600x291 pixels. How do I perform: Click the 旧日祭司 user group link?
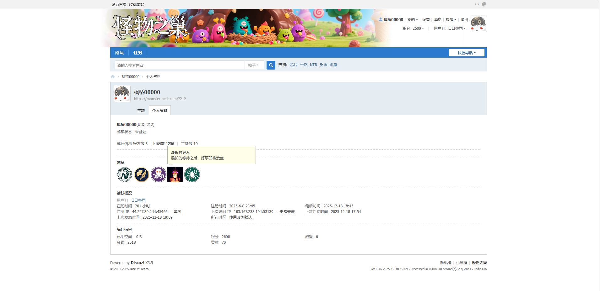click(138, 200)
